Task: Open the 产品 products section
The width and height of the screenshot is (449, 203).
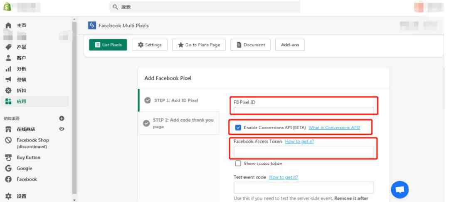Action: 22,47
